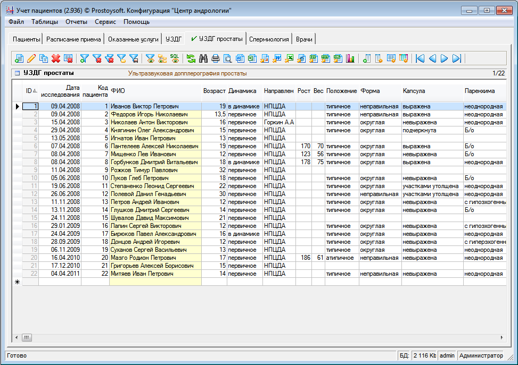Export to CSV file icon
This screenshot has height=365, width=518.
pyautogui.click(x=314, y=58)
